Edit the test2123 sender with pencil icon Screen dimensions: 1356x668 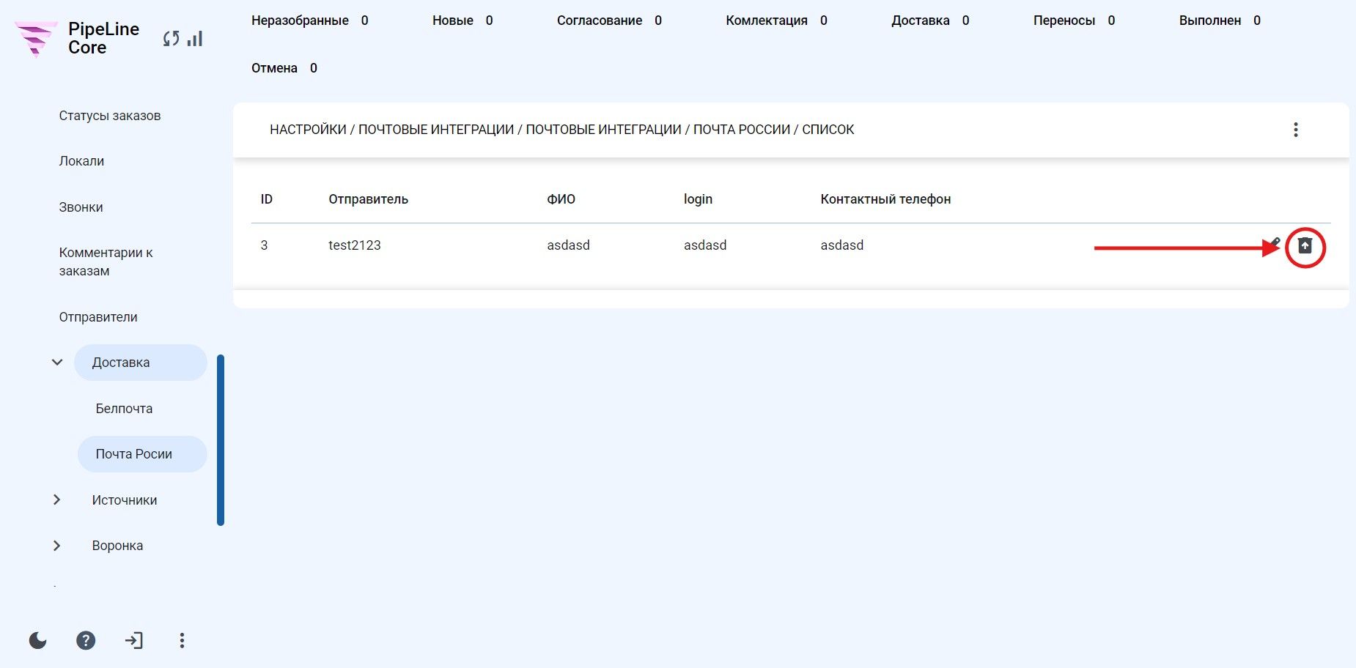click(x=1275, y=242)
